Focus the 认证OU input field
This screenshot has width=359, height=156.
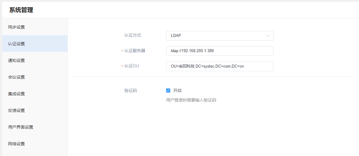pyautogui.click(x=219, y=66)
